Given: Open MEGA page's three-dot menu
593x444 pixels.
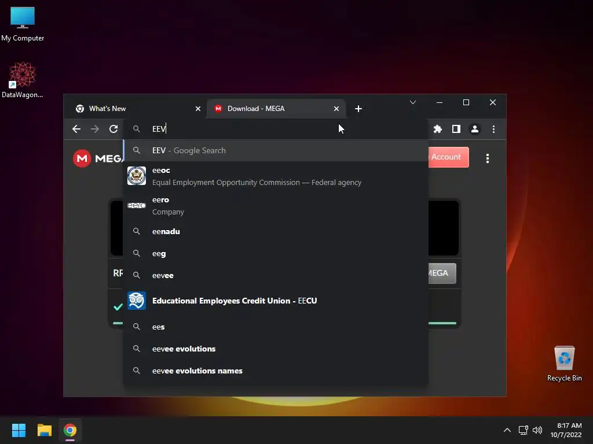Looking at the screenshot, I should click(x=488, y=158).
